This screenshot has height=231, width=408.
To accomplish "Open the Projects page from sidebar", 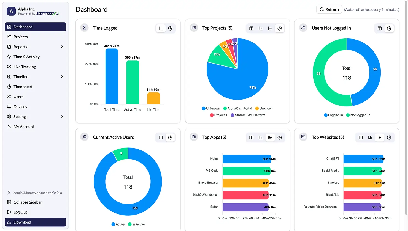I will tap(21, 37).
